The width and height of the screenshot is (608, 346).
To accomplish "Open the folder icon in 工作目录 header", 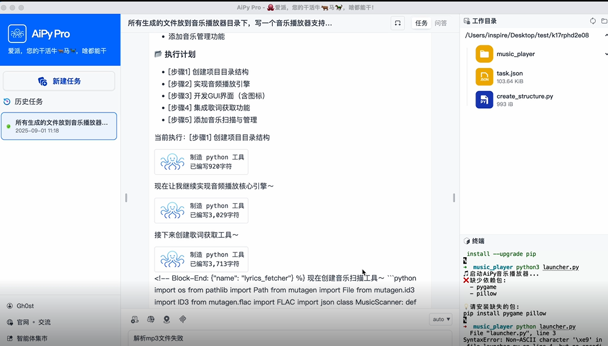I will (x=604, y=21).
